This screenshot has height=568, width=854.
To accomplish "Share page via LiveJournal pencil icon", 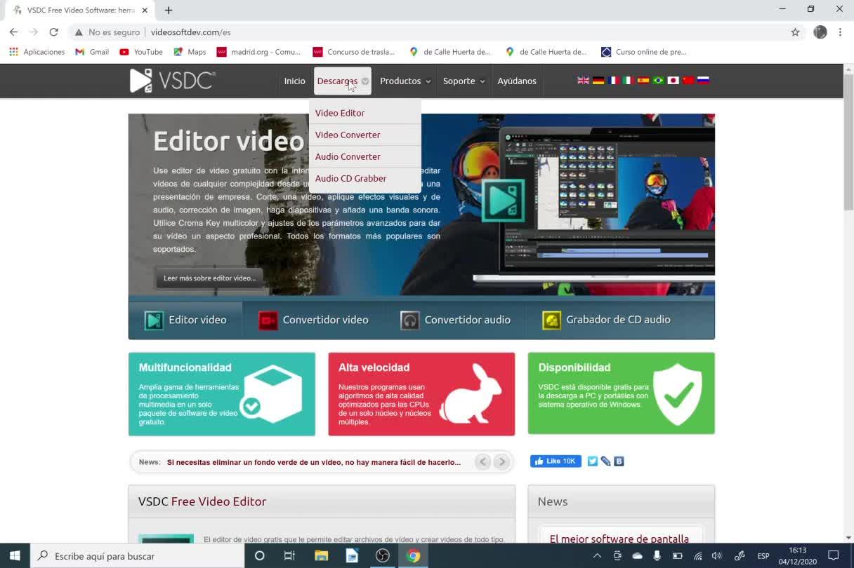I will (x=605, y=461).
